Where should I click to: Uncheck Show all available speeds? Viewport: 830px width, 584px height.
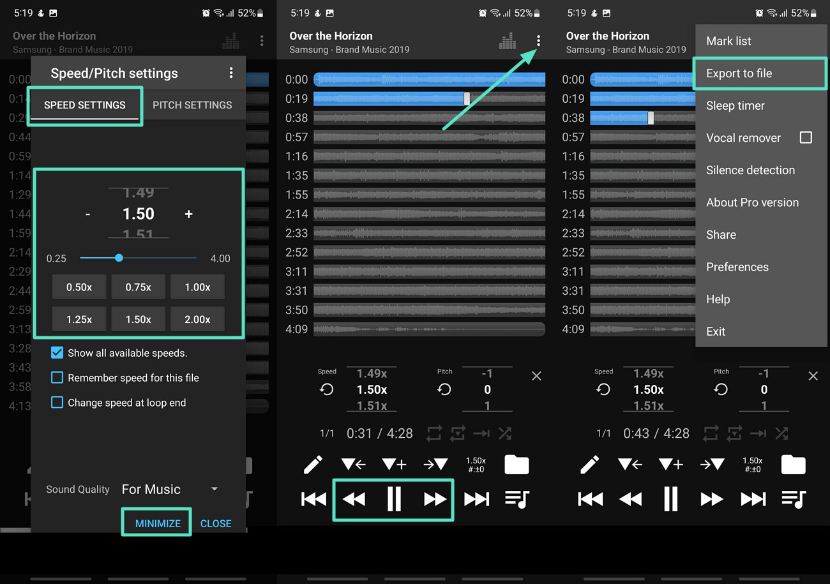tap(57, 353)
